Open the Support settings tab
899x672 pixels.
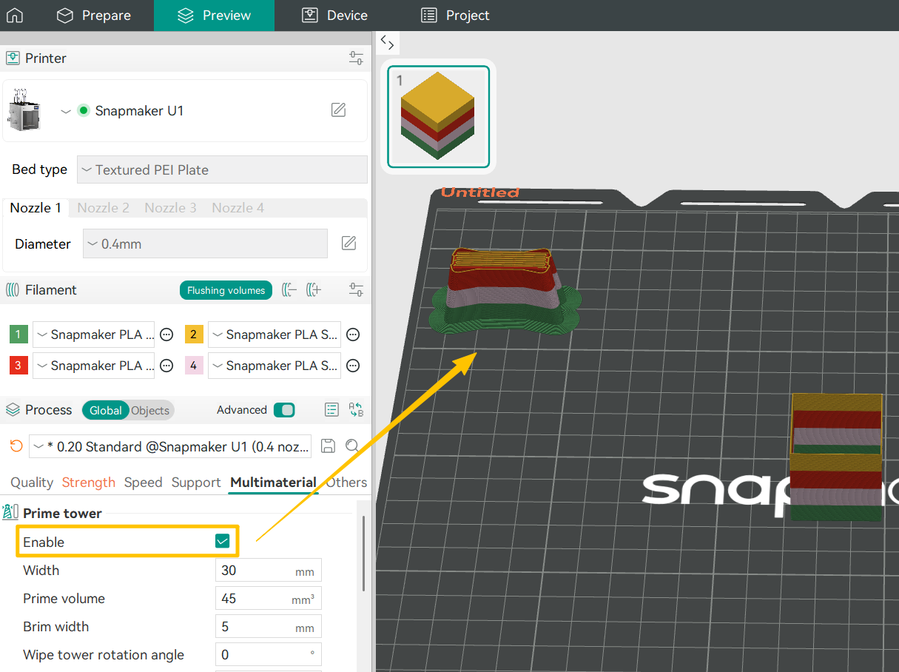196,483
